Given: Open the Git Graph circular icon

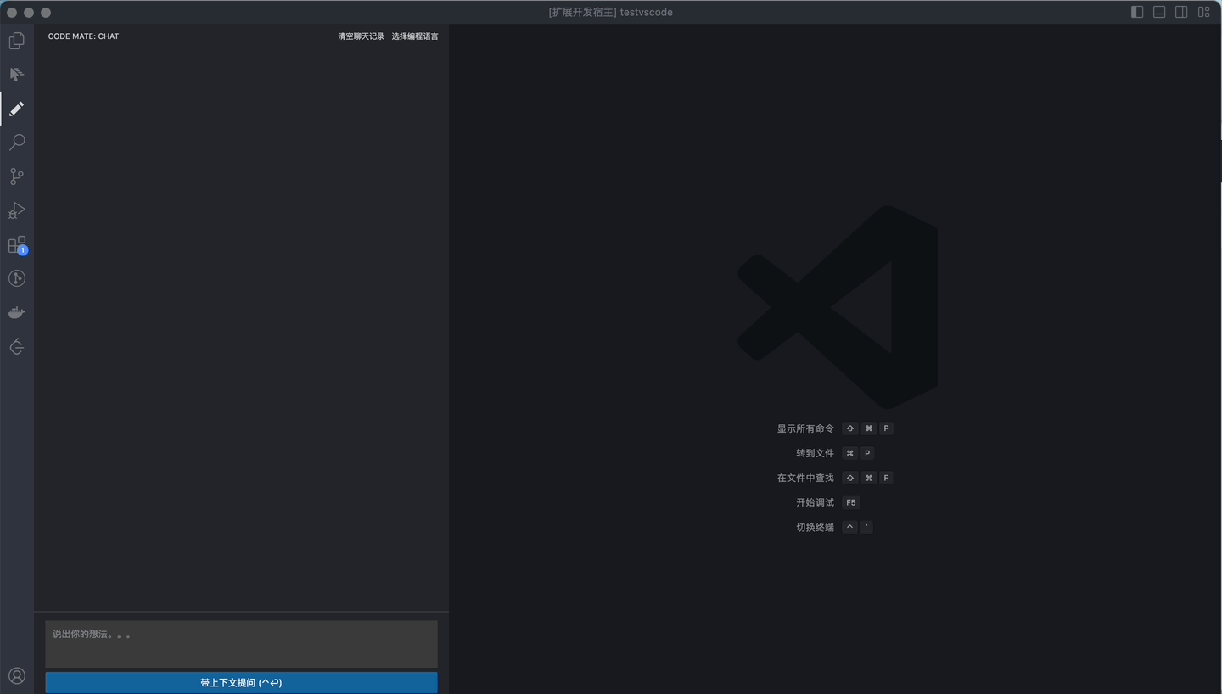Looking at the screenshot, I should [x=17, y=278].
